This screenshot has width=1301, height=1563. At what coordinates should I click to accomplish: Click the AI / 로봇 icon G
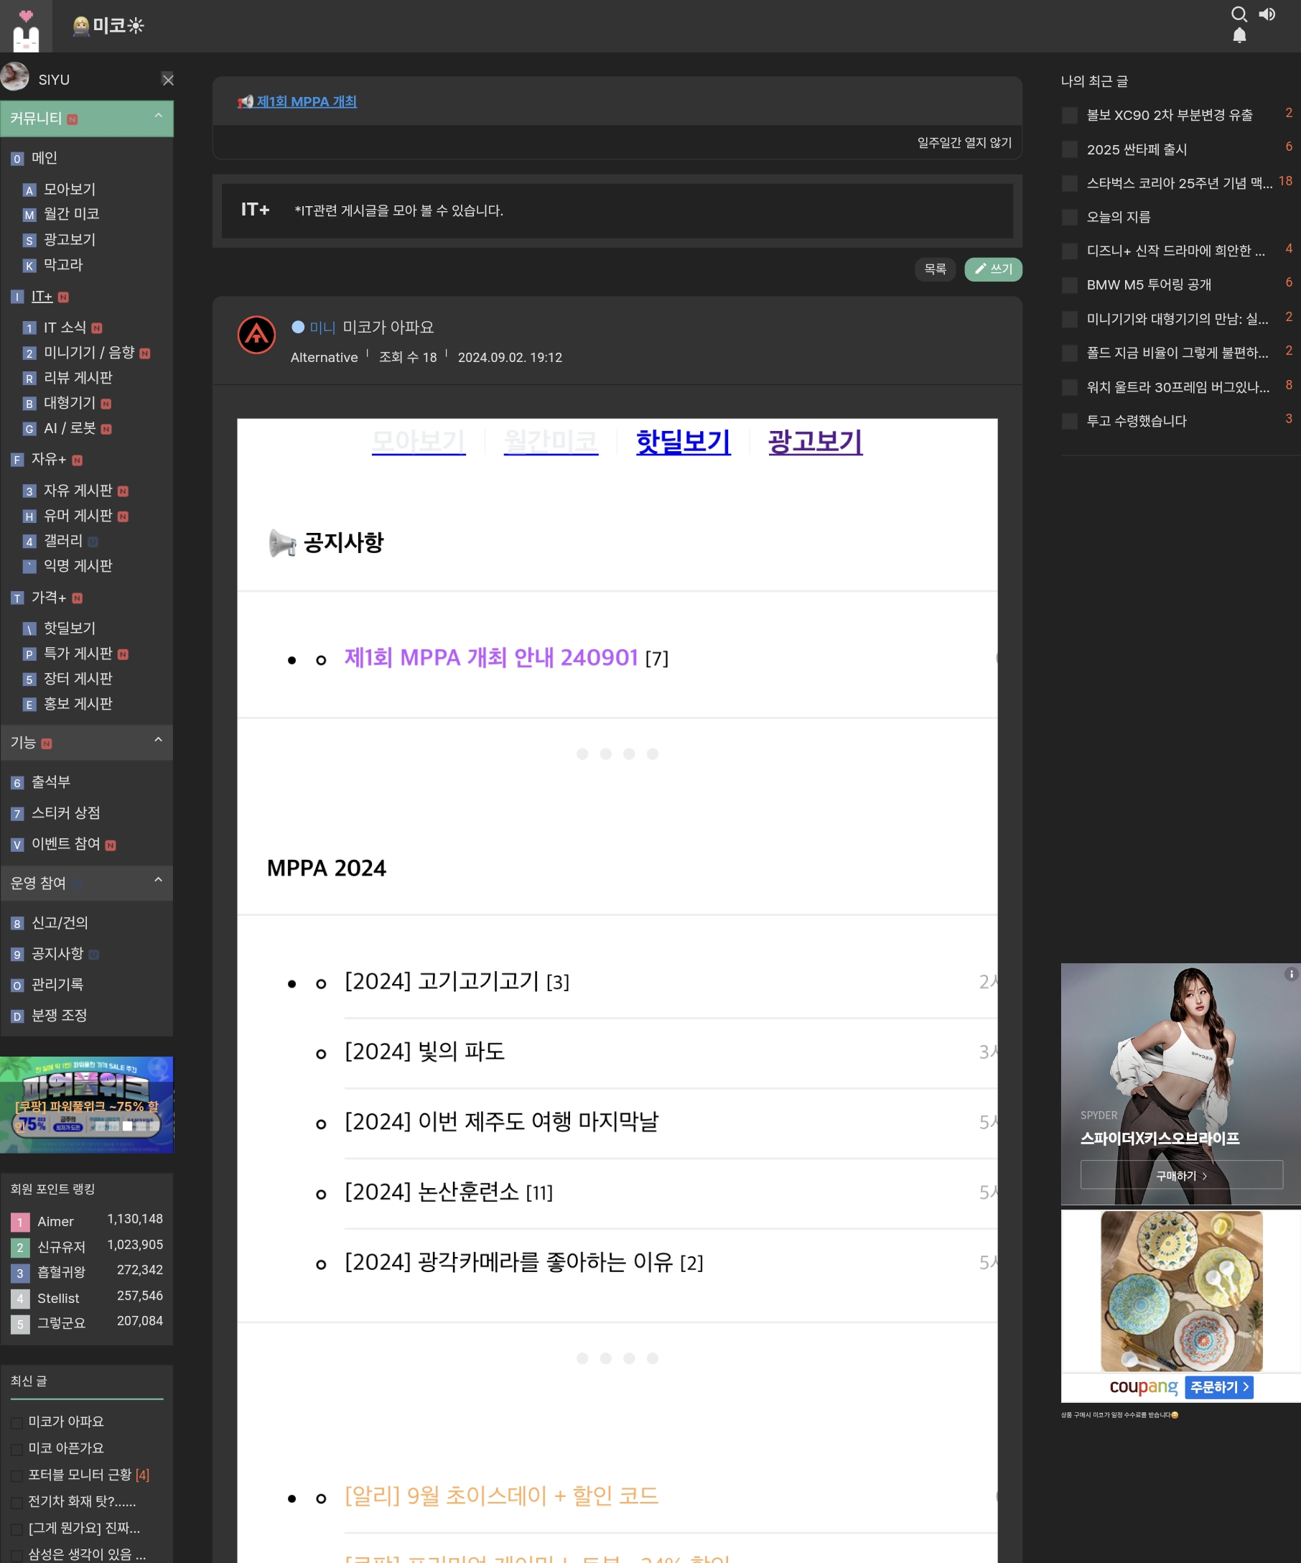point(29,429)
